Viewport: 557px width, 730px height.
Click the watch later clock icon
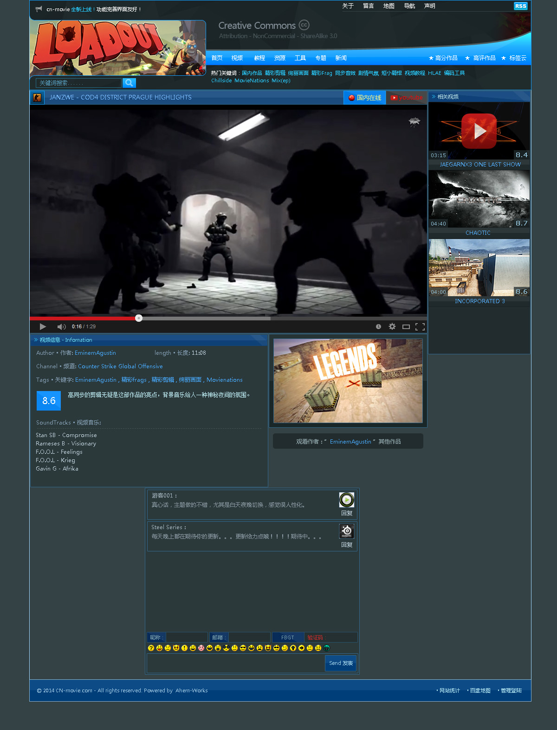[x=378, y=326]
